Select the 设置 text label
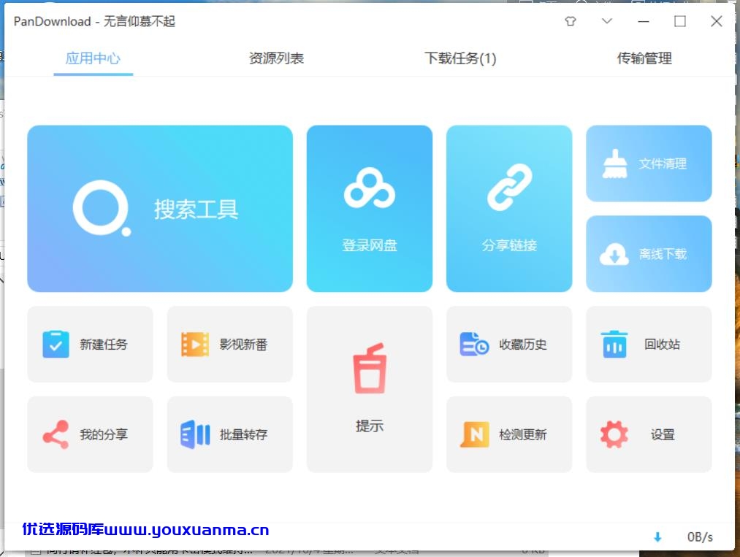 point(662,434)
